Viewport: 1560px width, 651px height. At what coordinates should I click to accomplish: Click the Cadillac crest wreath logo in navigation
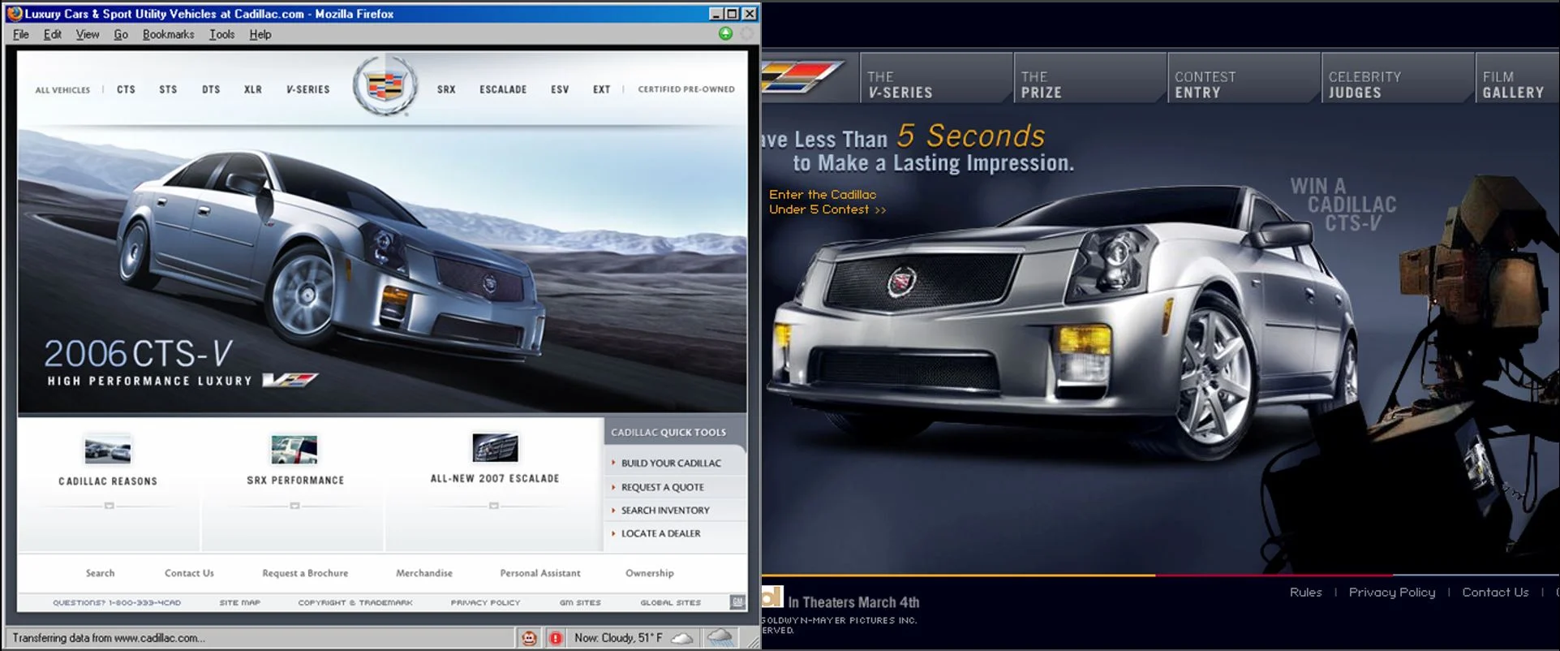pos(385,86)
